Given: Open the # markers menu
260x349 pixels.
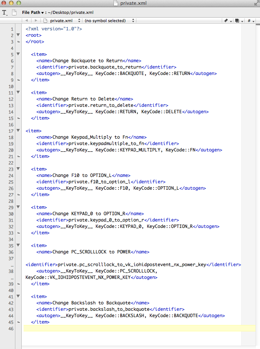Looking at the screenshot, I should click(x=251, y=21).
